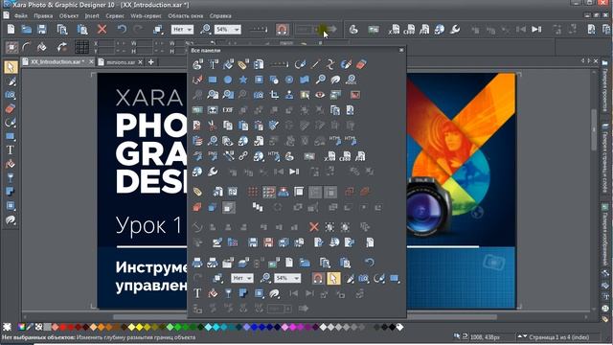This screenshot has width=613, height=345.
Task: Click the page up/down arrows in status bar
Action: pyautogui.click(x=521, y=336)
